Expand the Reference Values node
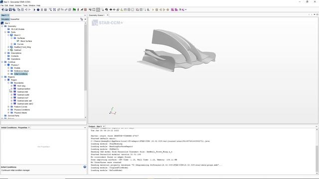 coord(8,71)
